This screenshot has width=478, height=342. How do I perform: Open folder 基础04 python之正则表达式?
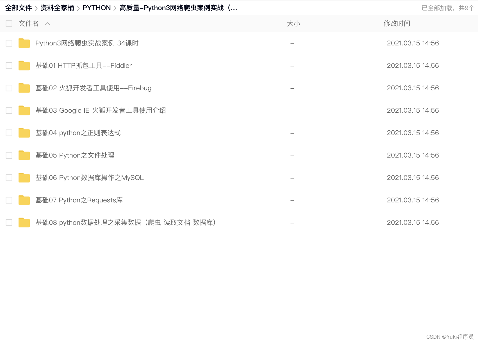tap(78, 133)
